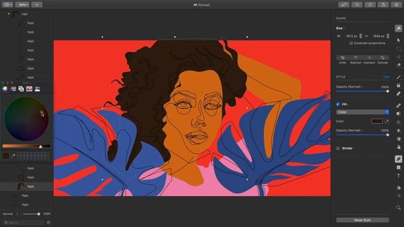Click the brightness slider under color wheel
The width and height of the screenshot is (404, 227).
(27, 146)
